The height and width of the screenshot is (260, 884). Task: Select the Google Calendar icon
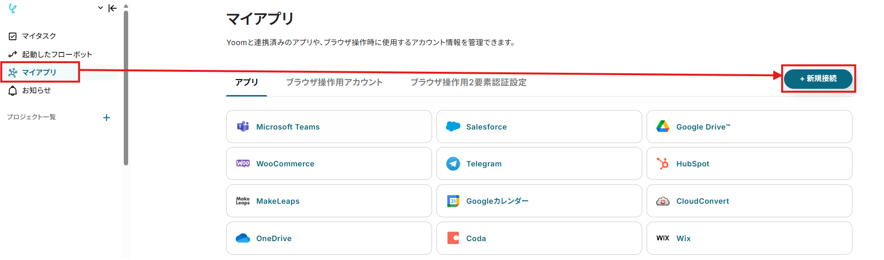point(453,201)
